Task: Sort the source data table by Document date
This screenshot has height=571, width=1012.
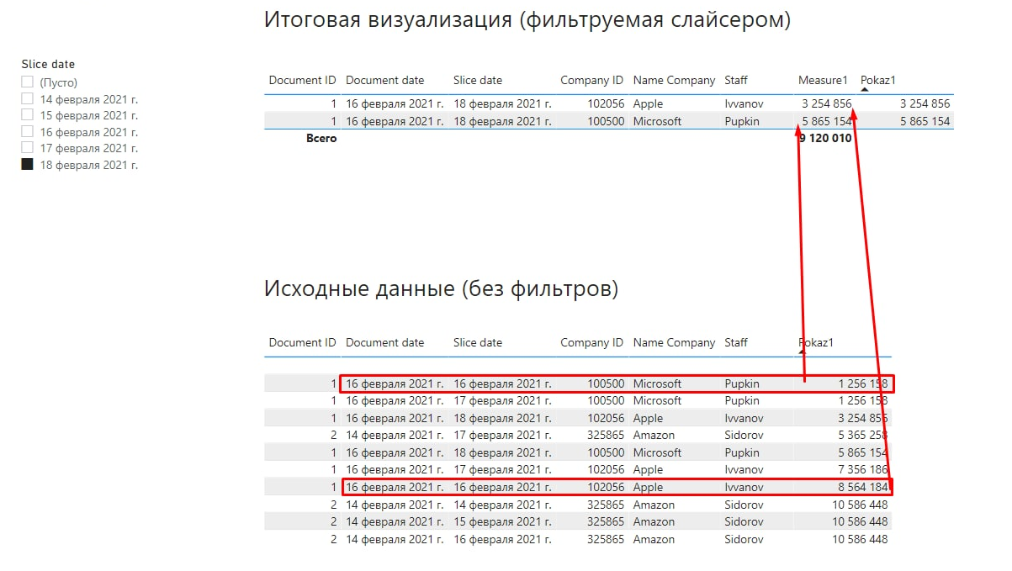Action: pos(385,343)
